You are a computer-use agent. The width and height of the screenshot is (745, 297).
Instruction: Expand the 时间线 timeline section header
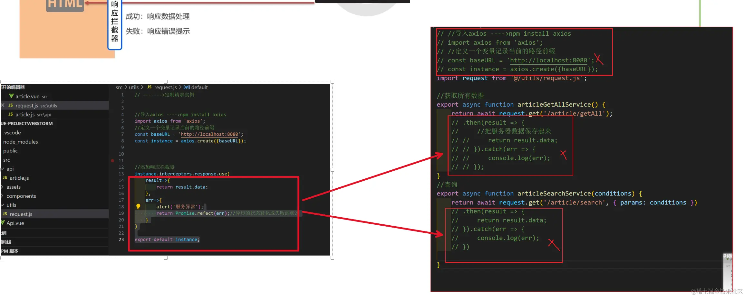coord(55,242)
